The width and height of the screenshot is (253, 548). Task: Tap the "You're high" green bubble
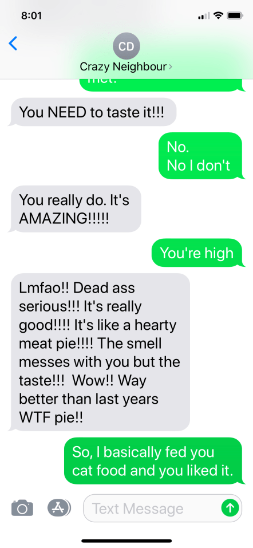[x=198, y=253]
